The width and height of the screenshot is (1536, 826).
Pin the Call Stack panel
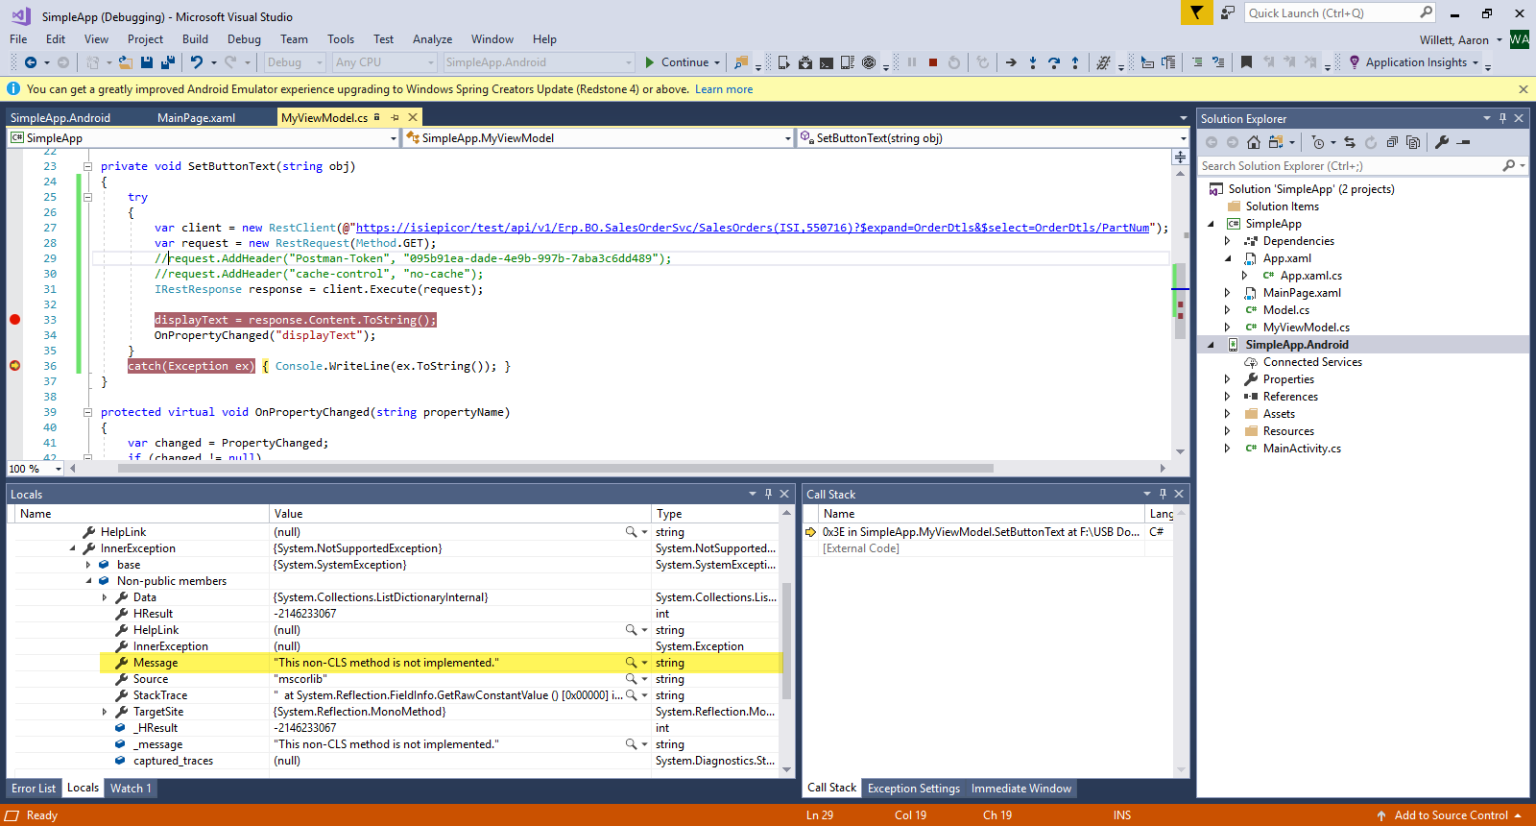tap(1163, 494)
